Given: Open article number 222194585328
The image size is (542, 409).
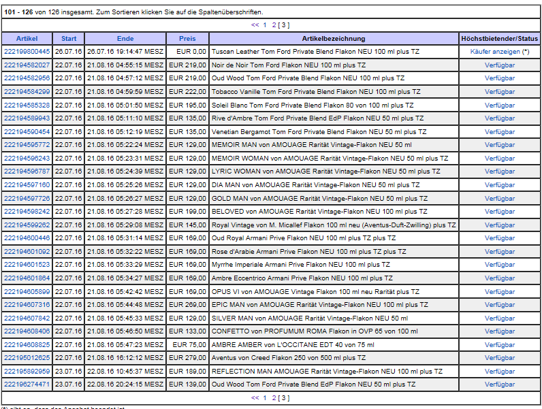Looking at the screenshot, I should (27, 105).
